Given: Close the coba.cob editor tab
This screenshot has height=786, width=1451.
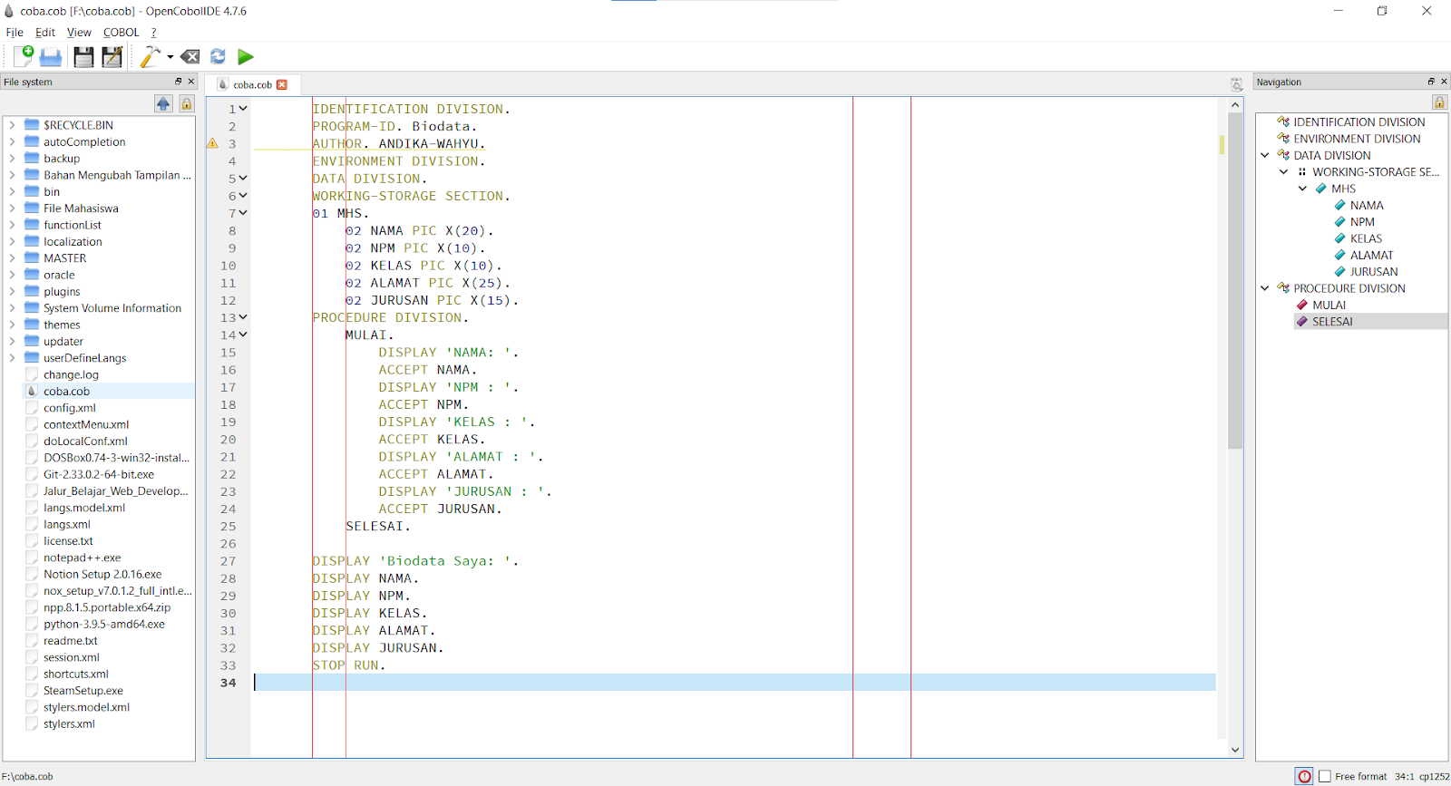Looking at the screenshot, I should pyautogui.click(x=282, y=84).
